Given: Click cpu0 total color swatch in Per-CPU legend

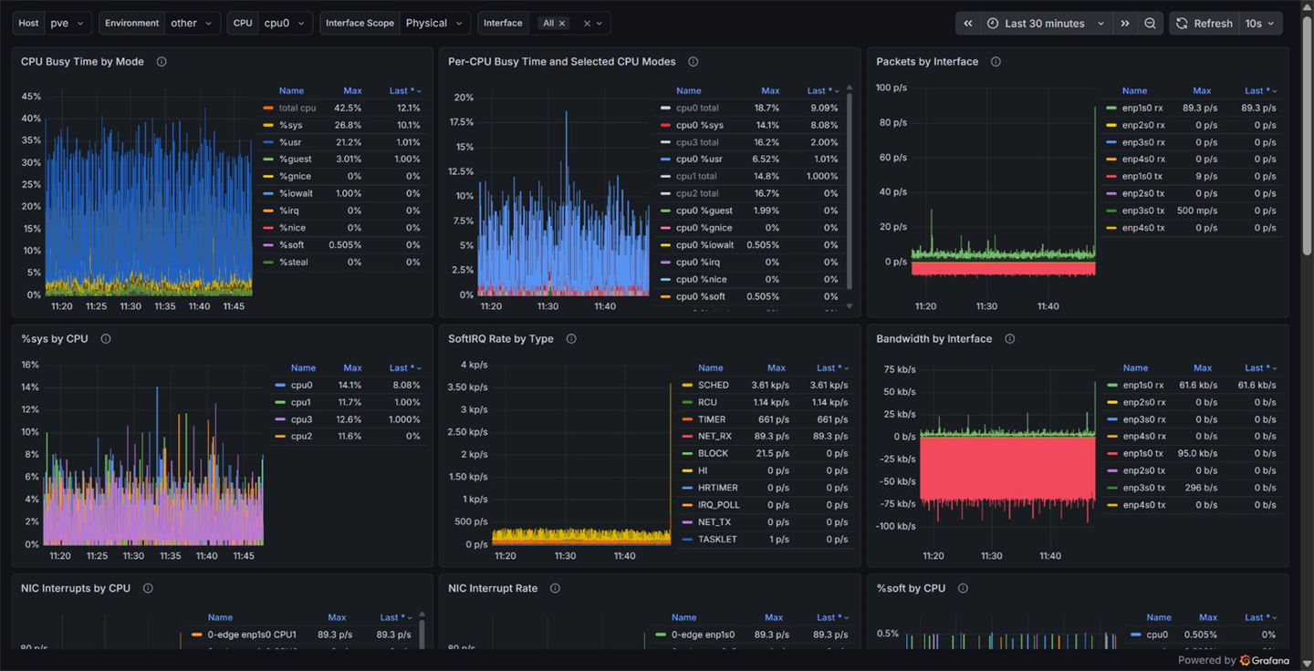Looking at the screenshot, I should (x=666, y=108).
